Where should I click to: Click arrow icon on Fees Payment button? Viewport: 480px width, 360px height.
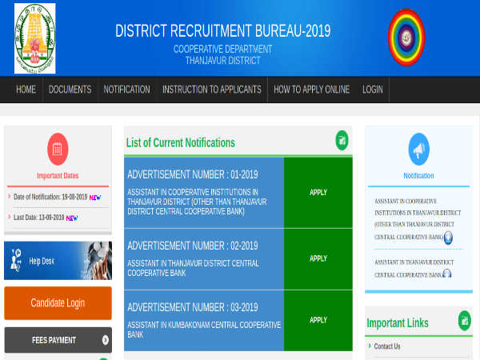point(105,340)
